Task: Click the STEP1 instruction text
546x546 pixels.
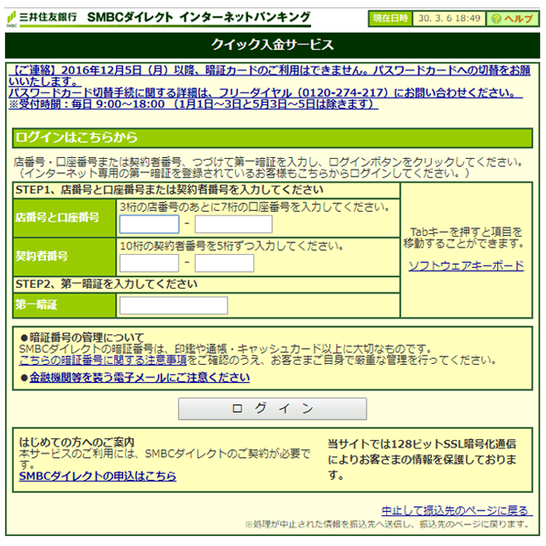Action: click(170, 189)
